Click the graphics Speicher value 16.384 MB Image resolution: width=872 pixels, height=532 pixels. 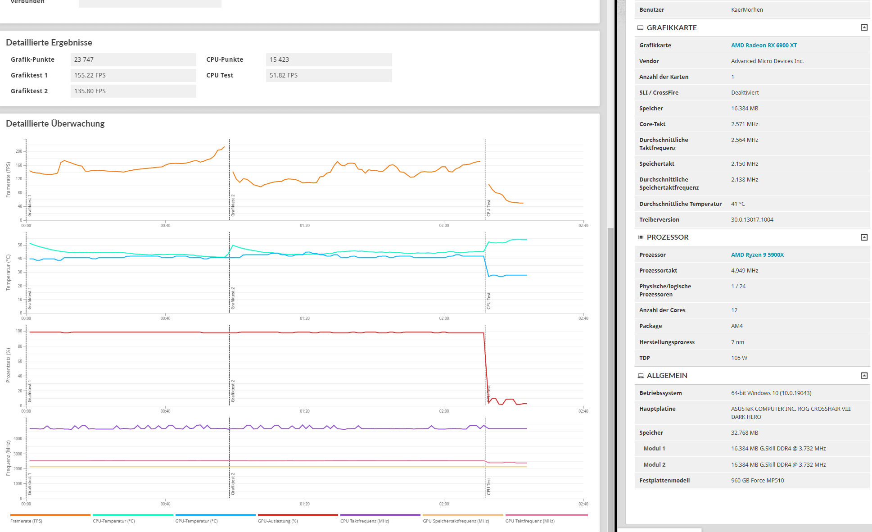pyautogui.click(x=745, y=109)
